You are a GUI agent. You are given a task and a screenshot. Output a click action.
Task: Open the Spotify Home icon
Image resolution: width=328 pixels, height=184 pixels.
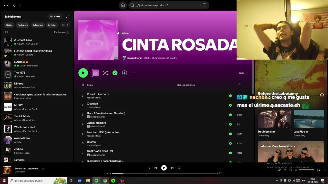[123, 5]
